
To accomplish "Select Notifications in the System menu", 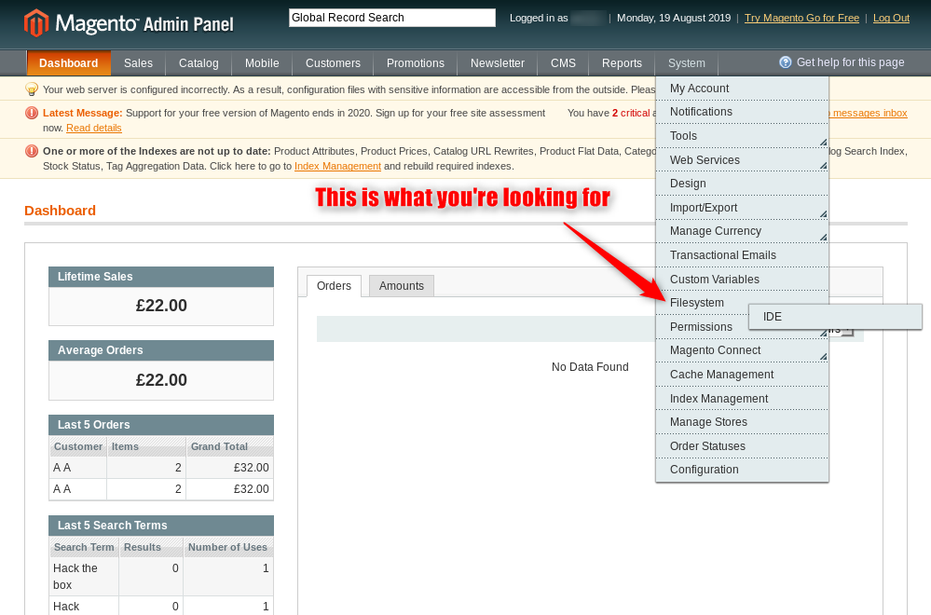I will tap(742, 112).
